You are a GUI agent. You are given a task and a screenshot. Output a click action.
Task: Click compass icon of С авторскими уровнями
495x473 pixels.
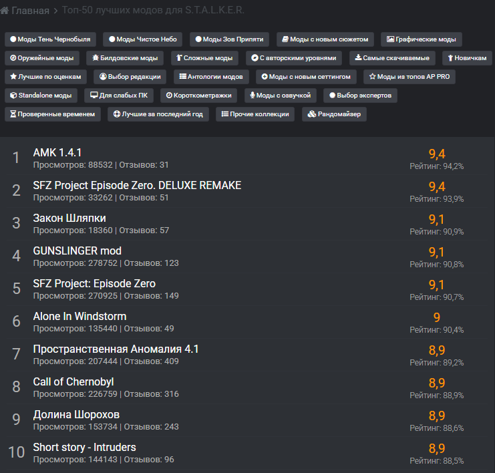click(x=255, y=57)
